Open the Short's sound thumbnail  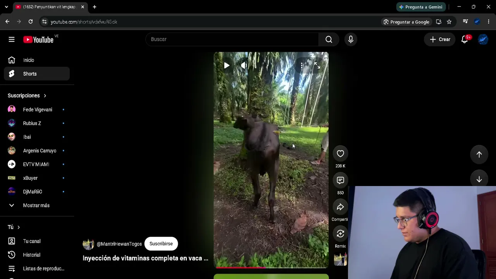pyautogui.click(x=341, y=260)
